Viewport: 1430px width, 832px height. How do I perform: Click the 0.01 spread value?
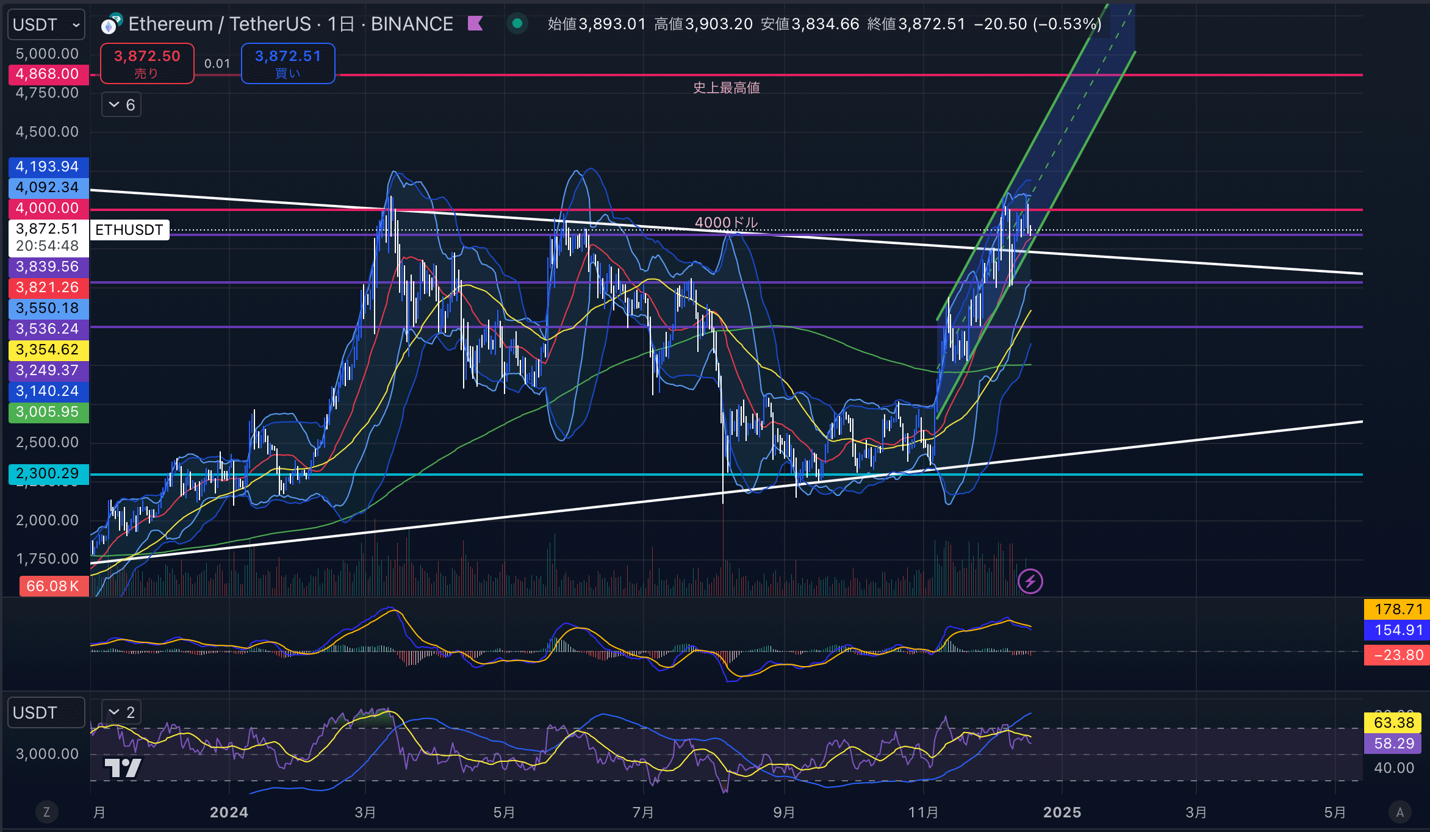tap(217, 63)
